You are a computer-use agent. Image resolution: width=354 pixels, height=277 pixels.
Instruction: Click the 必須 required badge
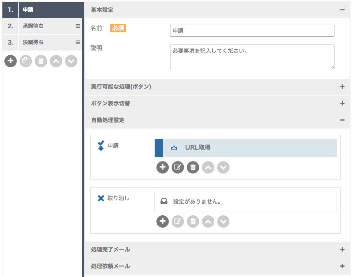pyautogui.click(x=118, y=28)
